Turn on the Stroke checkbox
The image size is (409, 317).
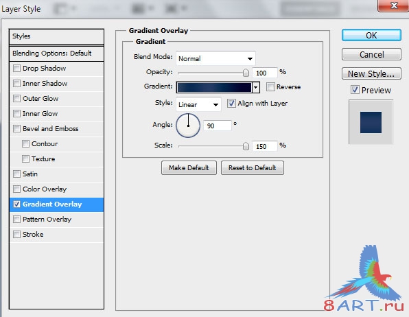[16, 234]
